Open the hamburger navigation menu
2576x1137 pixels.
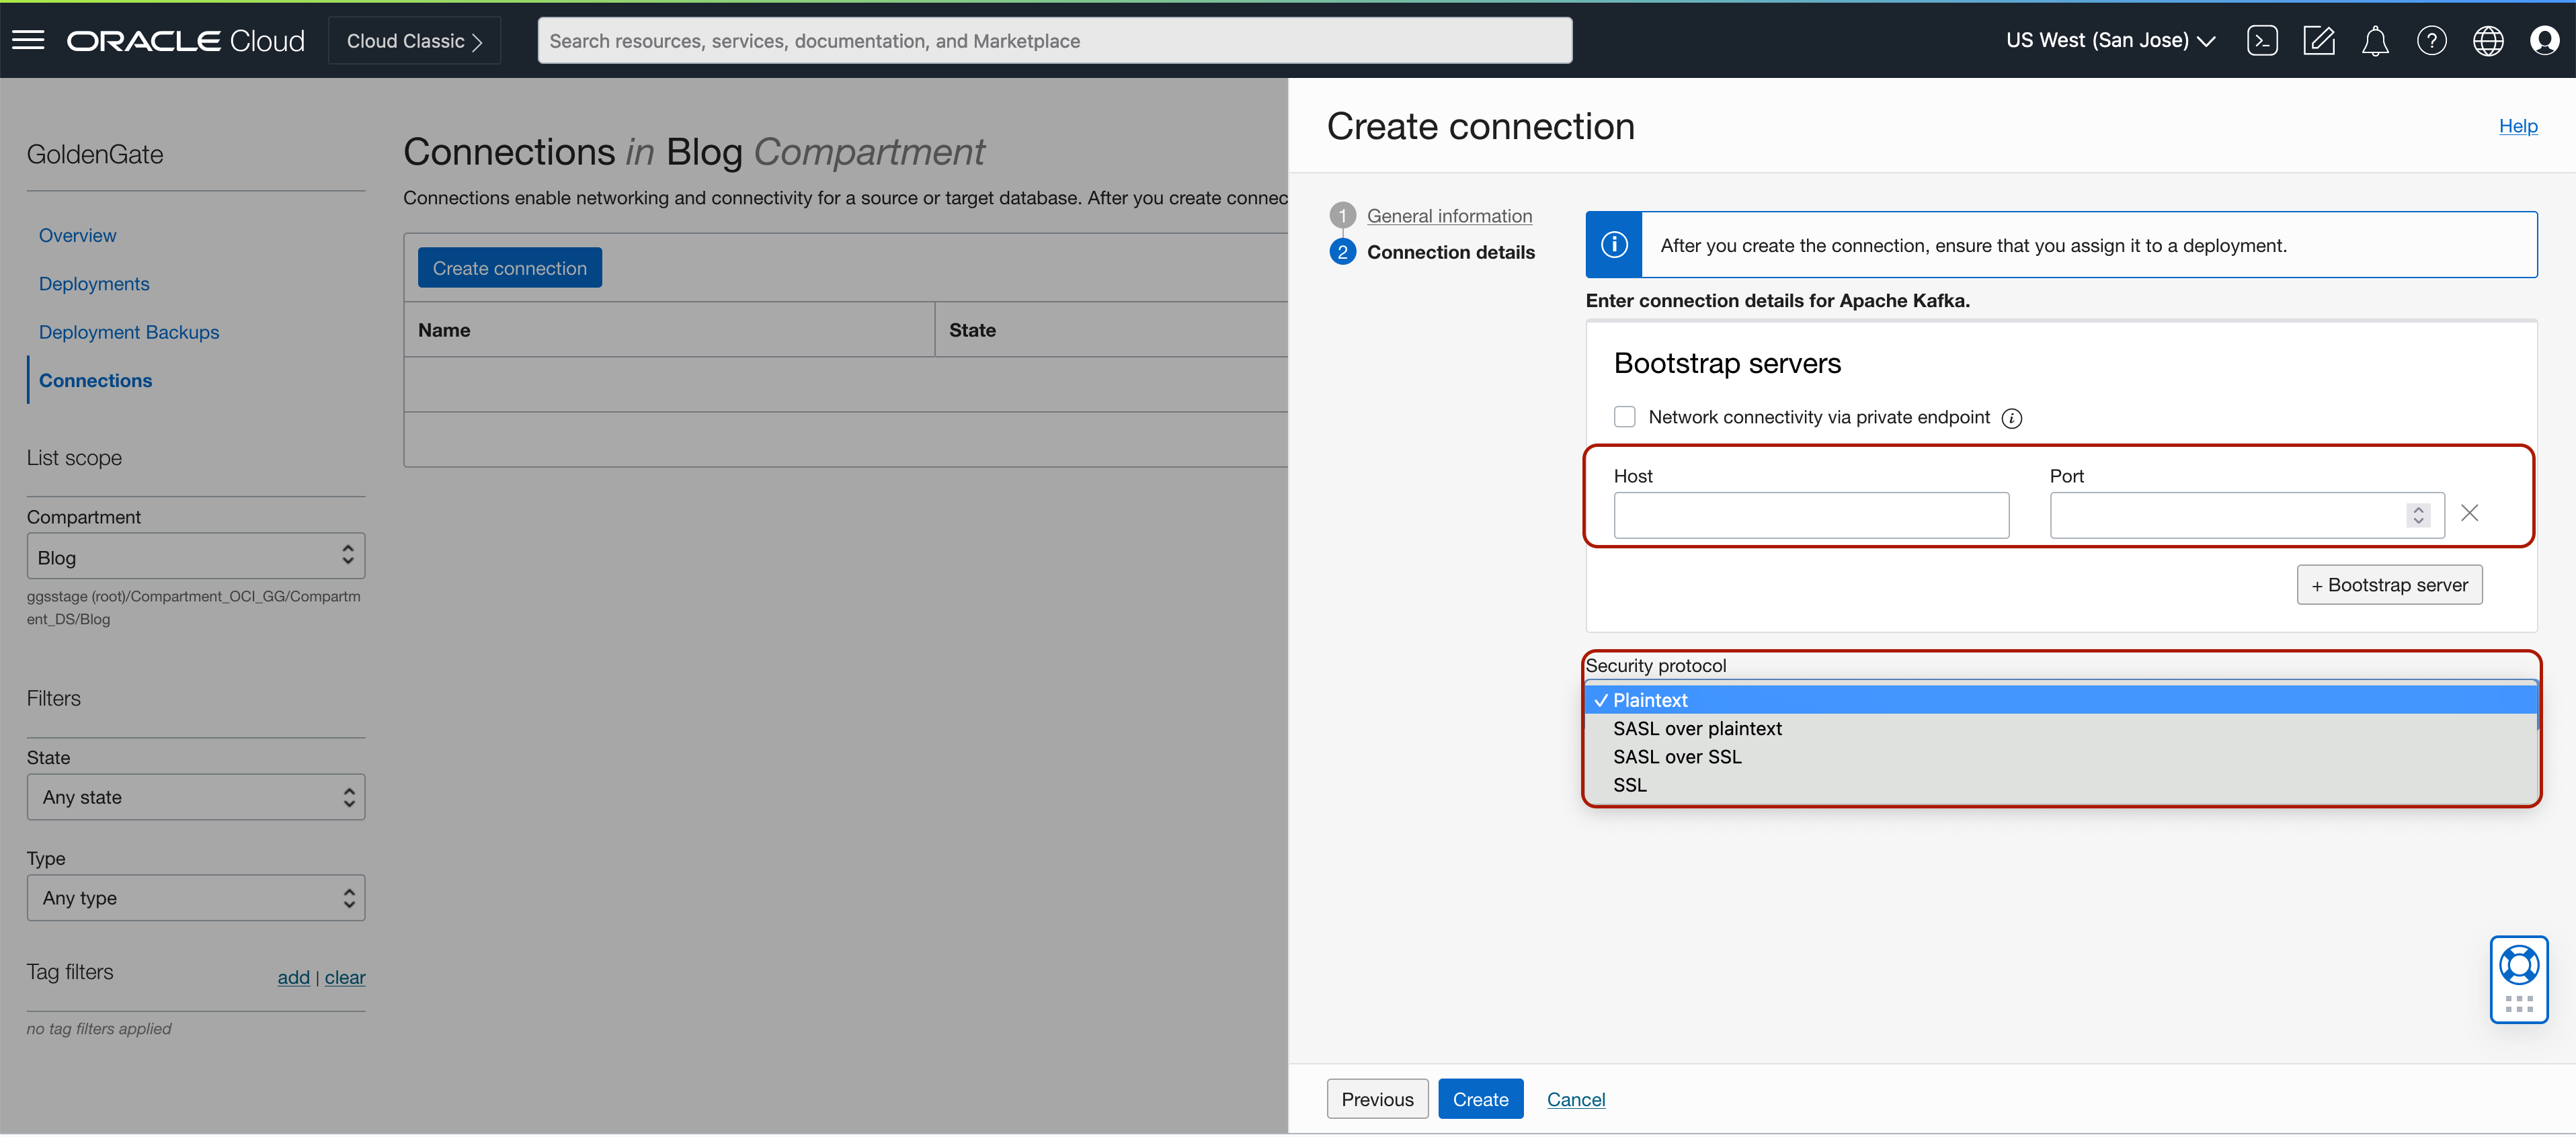(x=28, y=40)
